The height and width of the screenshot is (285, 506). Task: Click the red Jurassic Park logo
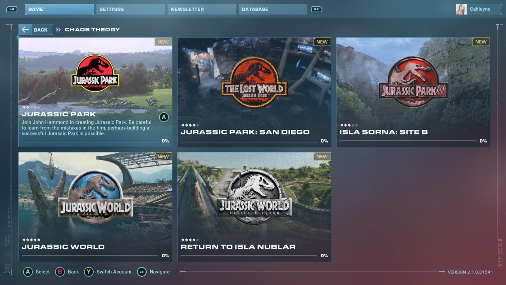point(95,73)
